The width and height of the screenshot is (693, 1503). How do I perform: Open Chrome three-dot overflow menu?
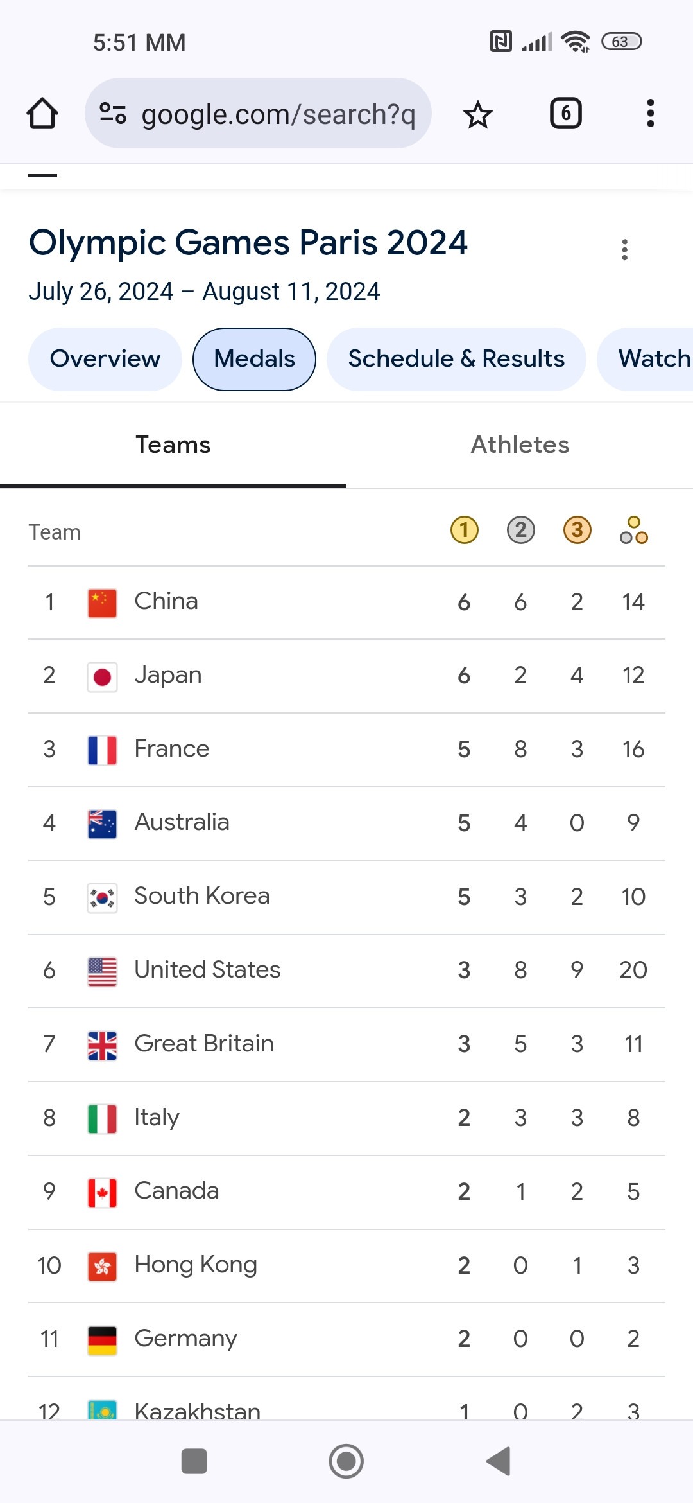point(650,114)
